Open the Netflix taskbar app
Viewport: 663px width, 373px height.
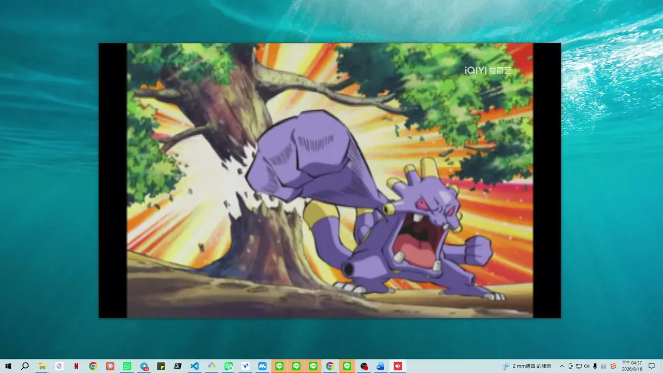click(76, 366)
